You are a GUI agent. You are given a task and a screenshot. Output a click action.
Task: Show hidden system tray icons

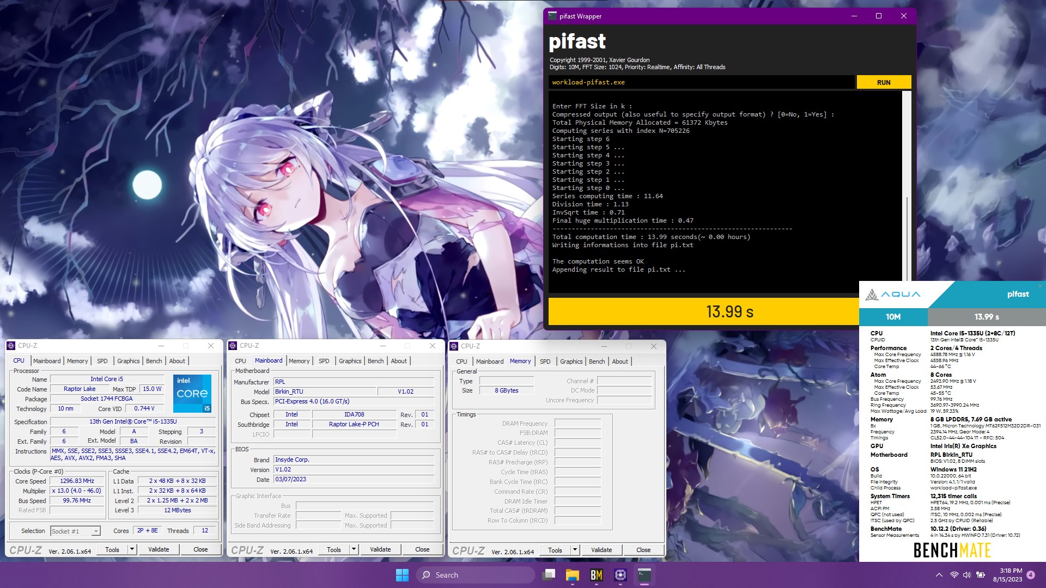tap(939, 575)
